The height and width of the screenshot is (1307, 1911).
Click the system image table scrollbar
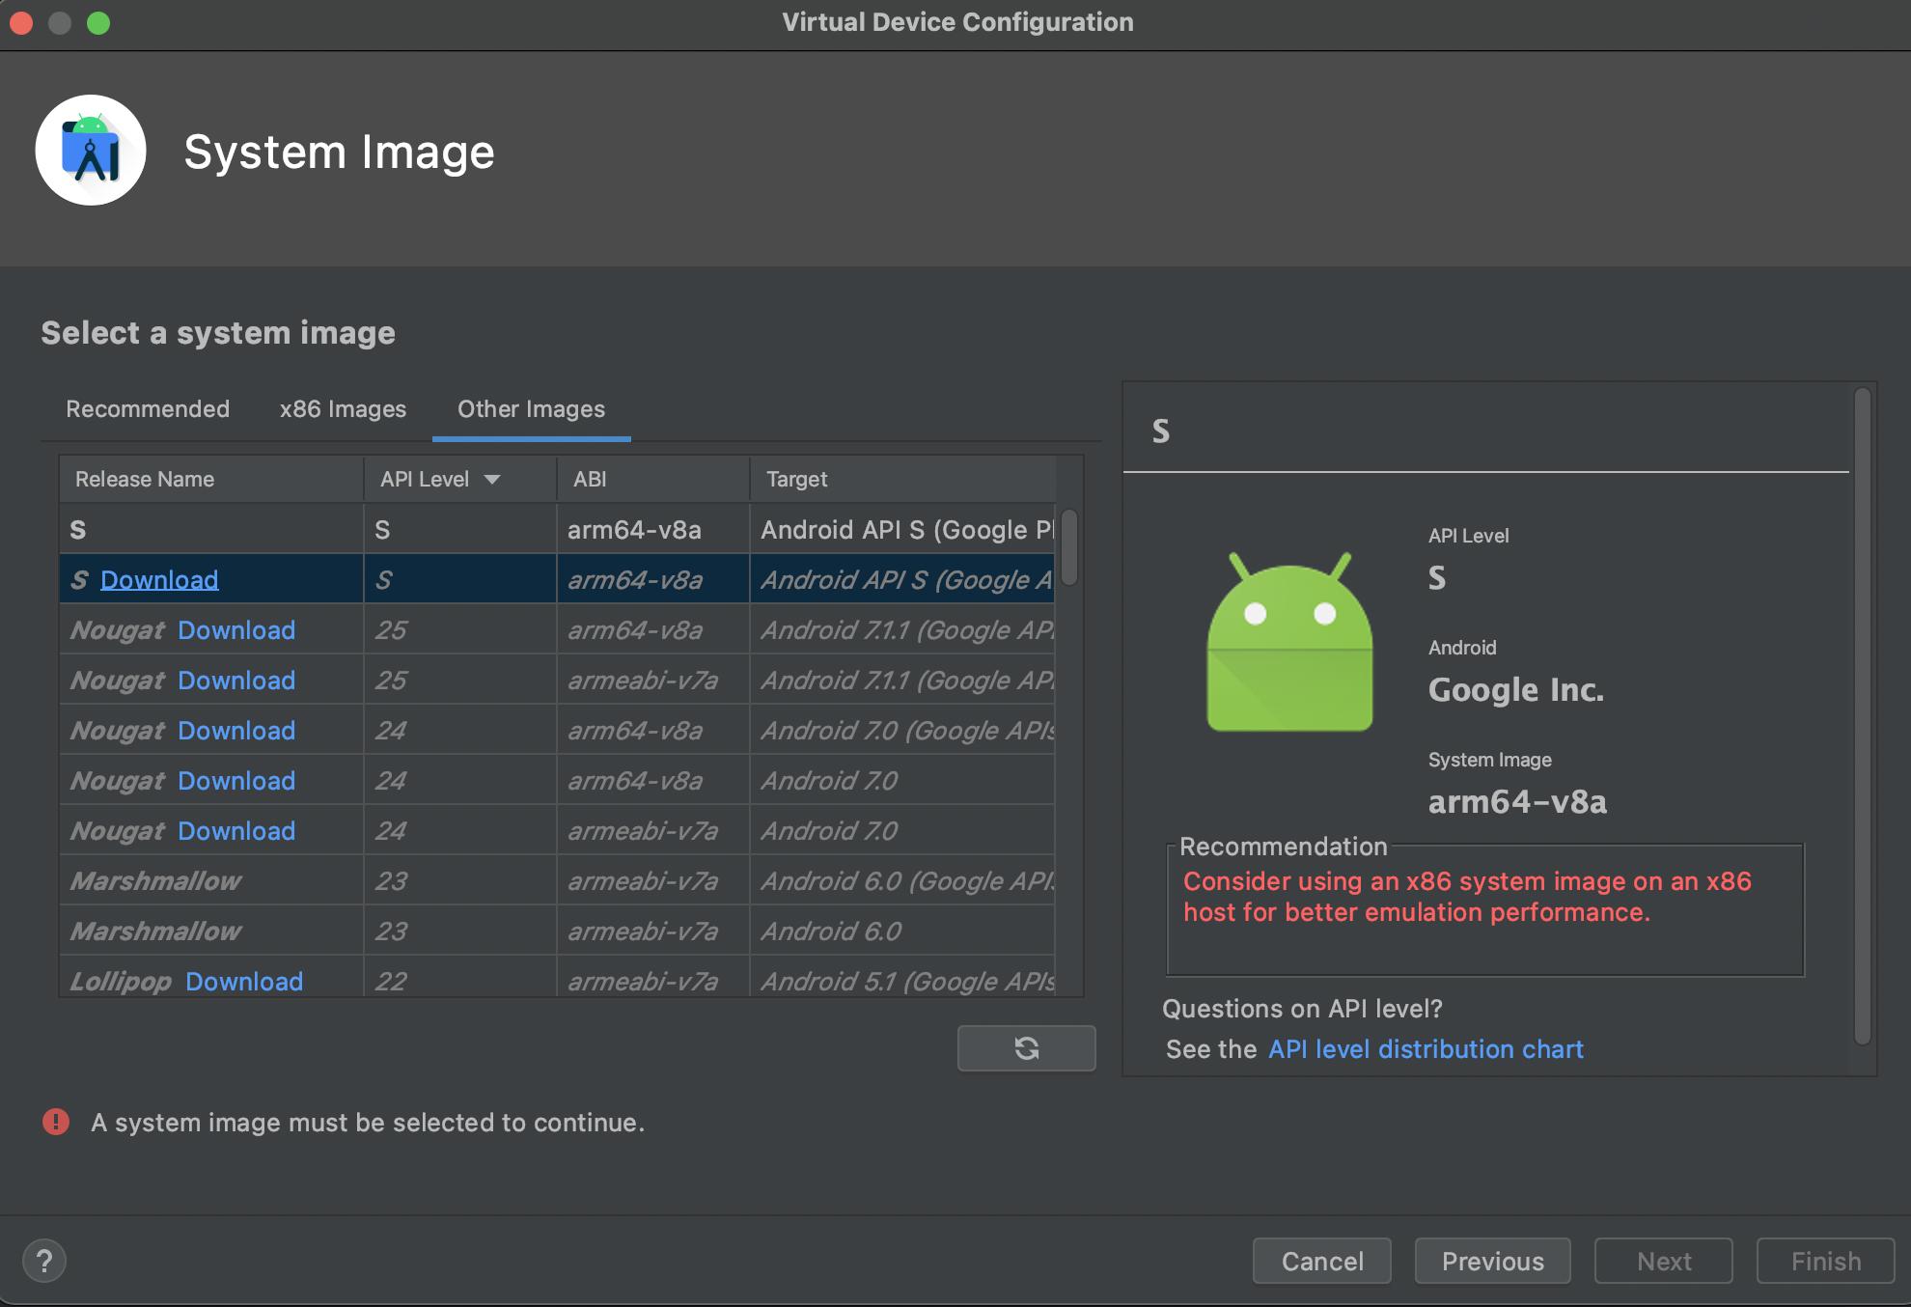(x=1068, y=547)
